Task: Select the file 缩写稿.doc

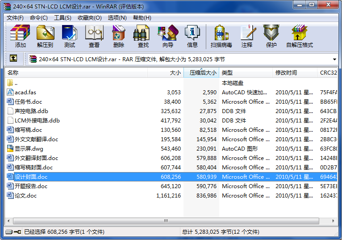Action: point(29,130)
